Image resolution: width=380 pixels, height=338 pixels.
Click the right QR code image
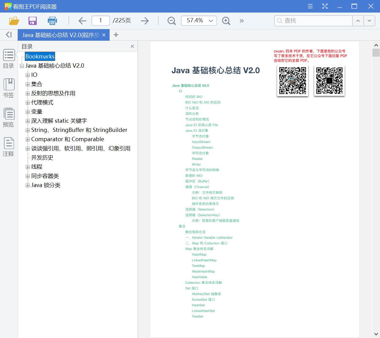[x=329, y=81]
